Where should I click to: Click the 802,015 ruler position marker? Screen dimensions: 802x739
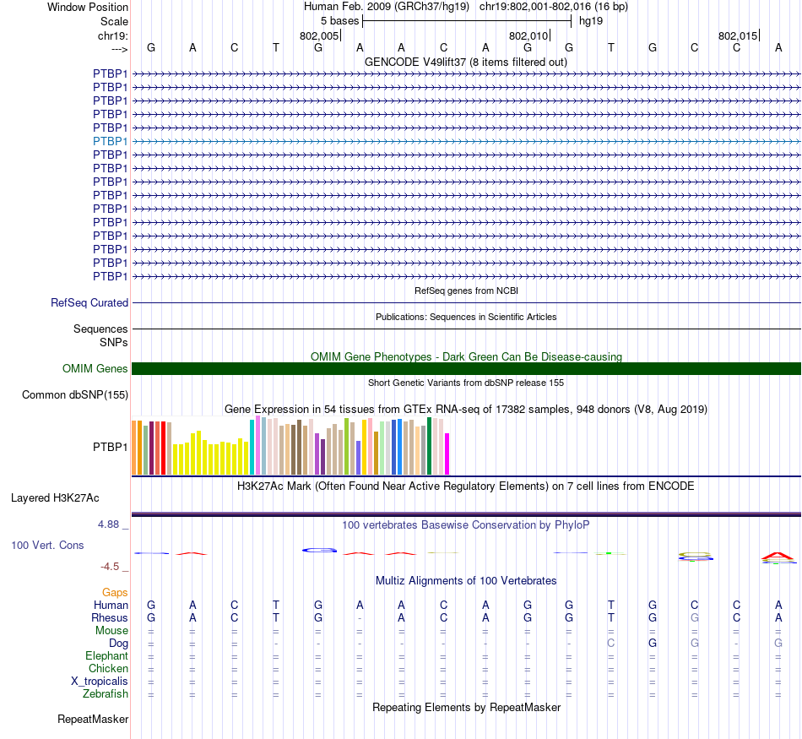click(738, 35)
